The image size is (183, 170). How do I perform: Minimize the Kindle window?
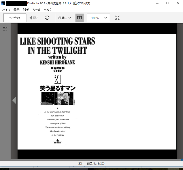pos(157,3)
